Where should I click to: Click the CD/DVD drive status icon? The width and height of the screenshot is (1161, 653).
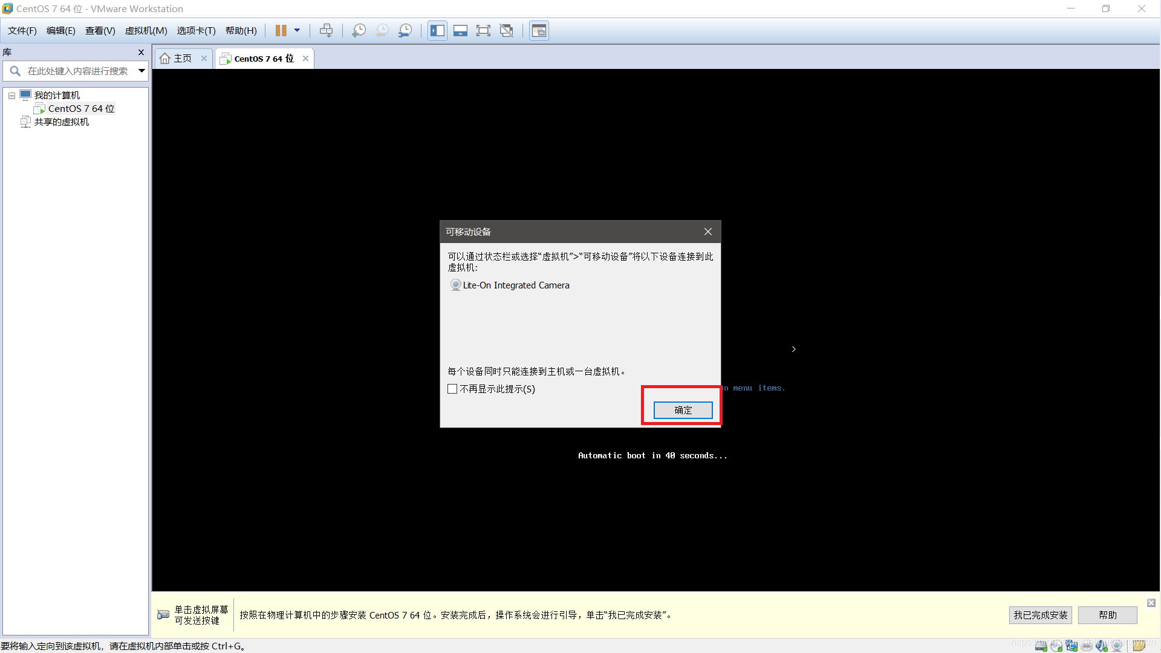(1056, 646)
